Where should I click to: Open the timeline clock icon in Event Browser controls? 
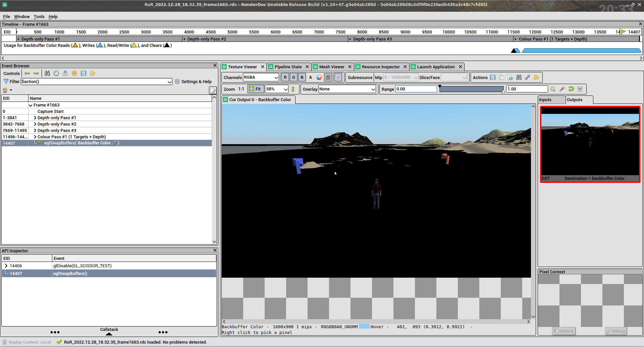click(56, 73)
